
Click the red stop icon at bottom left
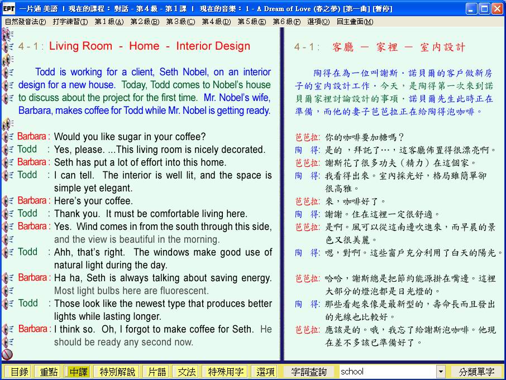click(x=7, y=354)
